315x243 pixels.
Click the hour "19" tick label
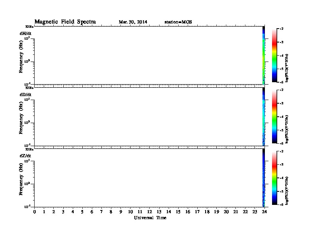tap(216, 212)
